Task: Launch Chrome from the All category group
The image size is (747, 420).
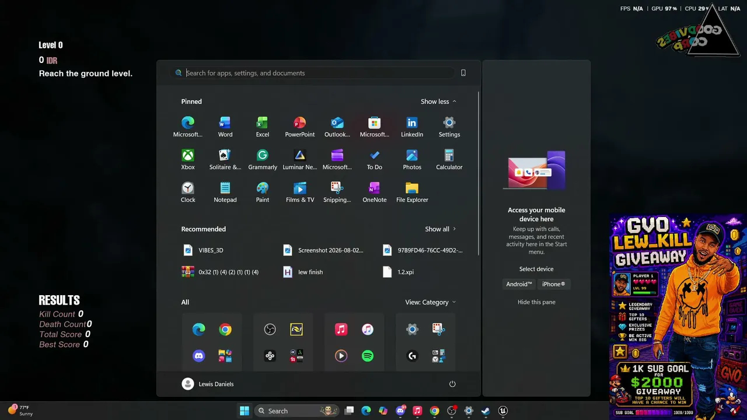Action: (225, 330)
